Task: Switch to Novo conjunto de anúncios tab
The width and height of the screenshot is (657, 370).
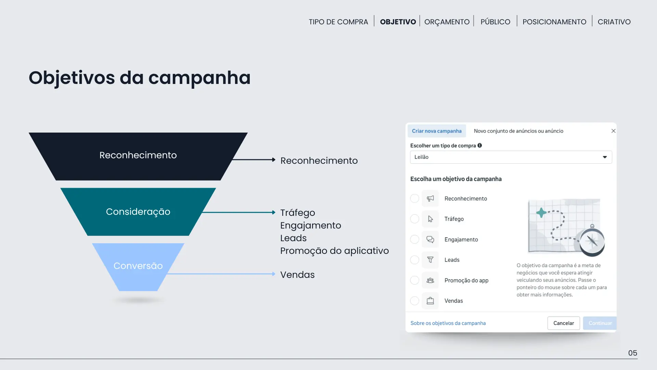Action: pyautogui.click(x=518, y=131)
